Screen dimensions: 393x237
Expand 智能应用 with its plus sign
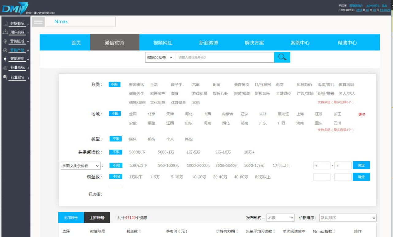coord(28,60)
